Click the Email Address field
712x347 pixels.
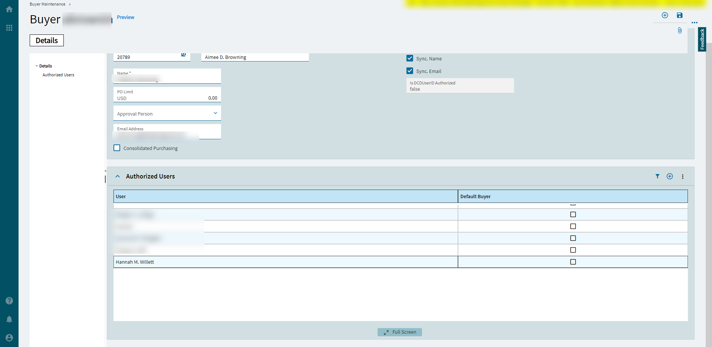click(x=167, y=131)
